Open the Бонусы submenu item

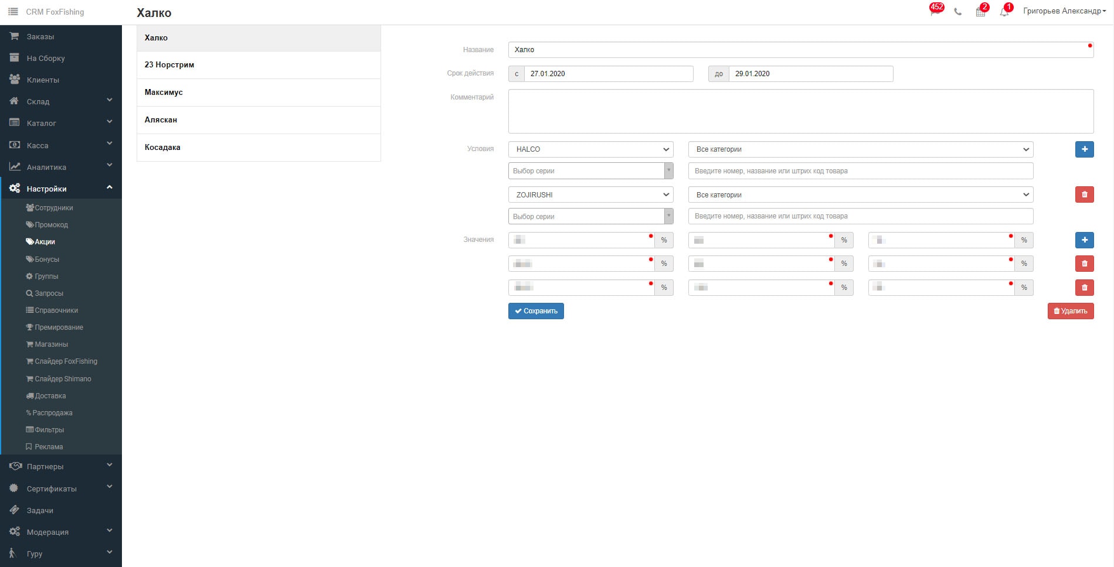tap(43, 259)
